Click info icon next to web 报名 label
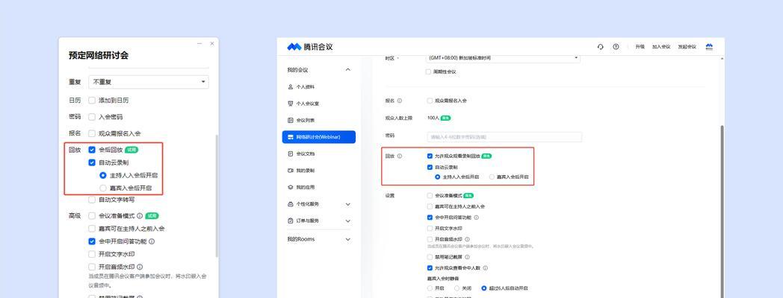The height and width of the screenshot is (298, 783). pos(400,101)
